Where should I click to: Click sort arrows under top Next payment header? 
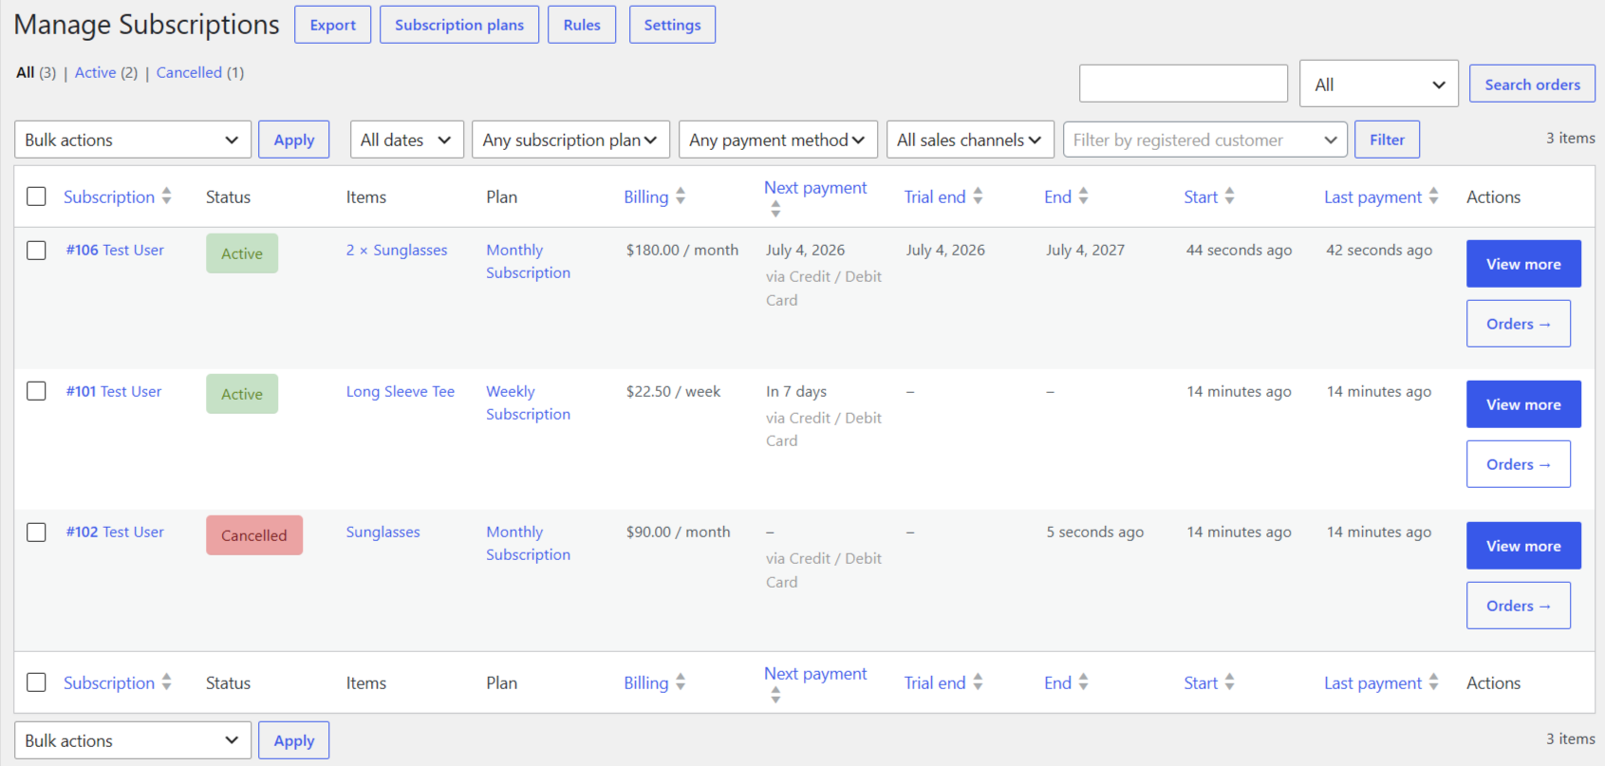click(x=775, y=209)
